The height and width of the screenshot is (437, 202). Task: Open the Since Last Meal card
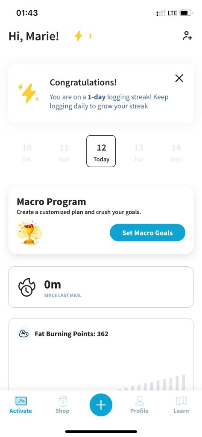click(101, 287)
